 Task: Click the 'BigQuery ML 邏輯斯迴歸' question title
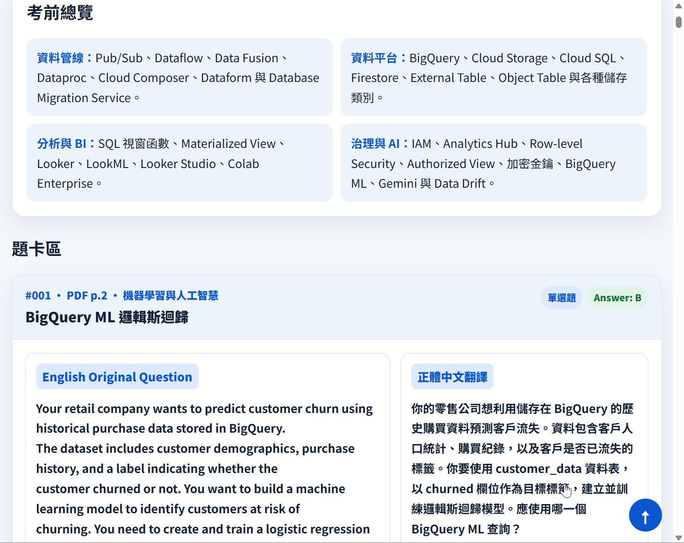(x=107, y=317)
